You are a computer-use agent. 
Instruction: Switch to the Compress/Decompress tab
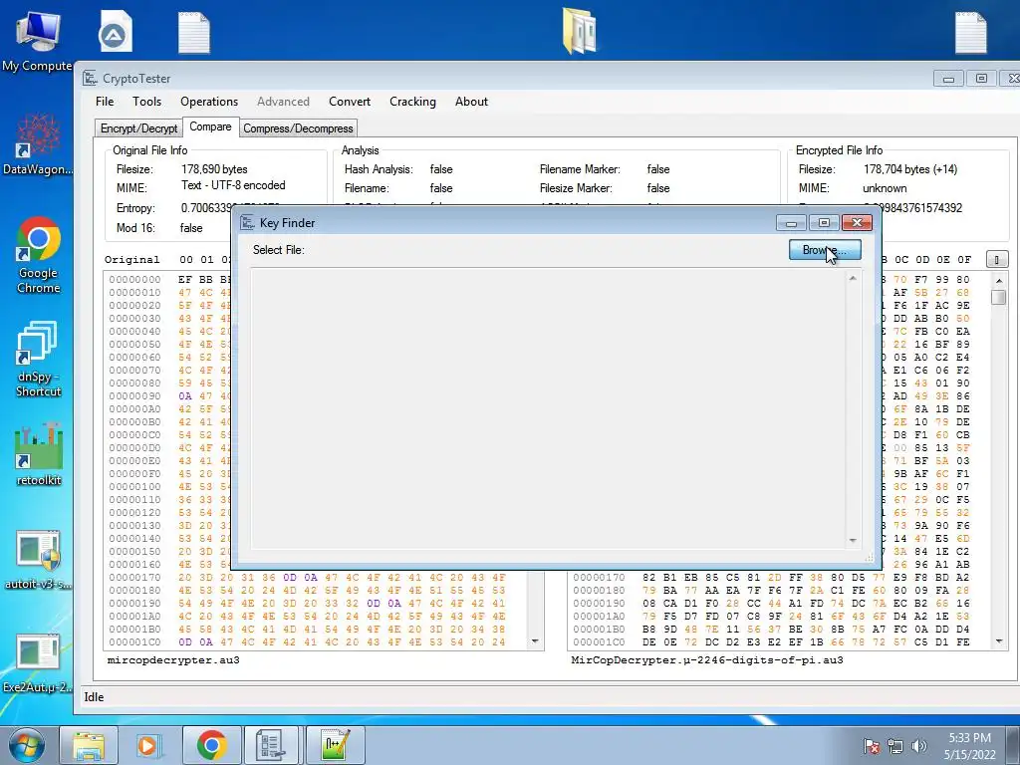point(298,128)
